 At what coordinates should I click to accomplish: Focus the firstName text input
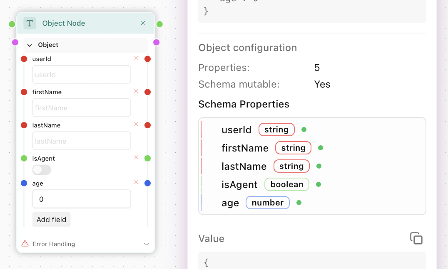point(82,108)
